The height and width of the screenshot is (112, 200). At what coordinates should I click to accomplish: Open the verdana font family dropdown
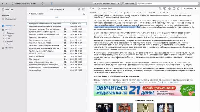point(97,12)
